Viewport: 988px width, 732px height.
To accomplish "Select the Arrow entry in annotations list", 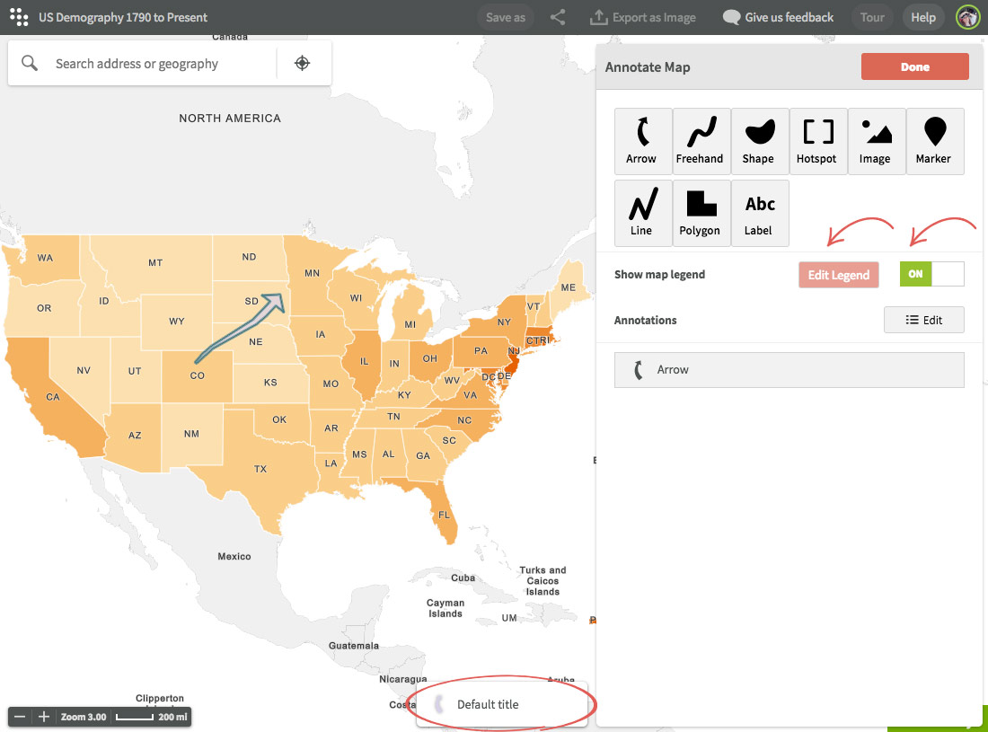I will pyautogui.click(x=789, y=370).
